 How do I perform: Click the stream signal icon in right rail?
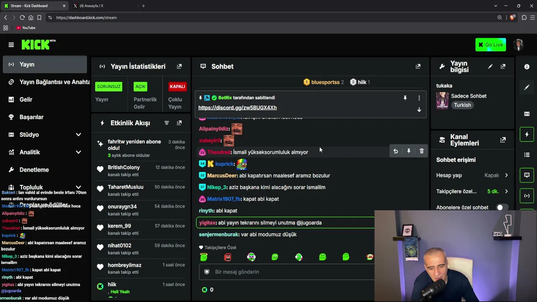tap(527, 196)
